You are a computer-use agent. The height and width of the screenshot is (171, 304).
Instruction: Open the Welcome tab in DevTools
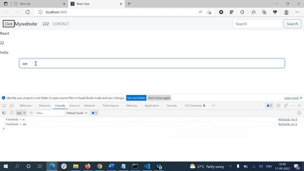[x=25, y=105]
